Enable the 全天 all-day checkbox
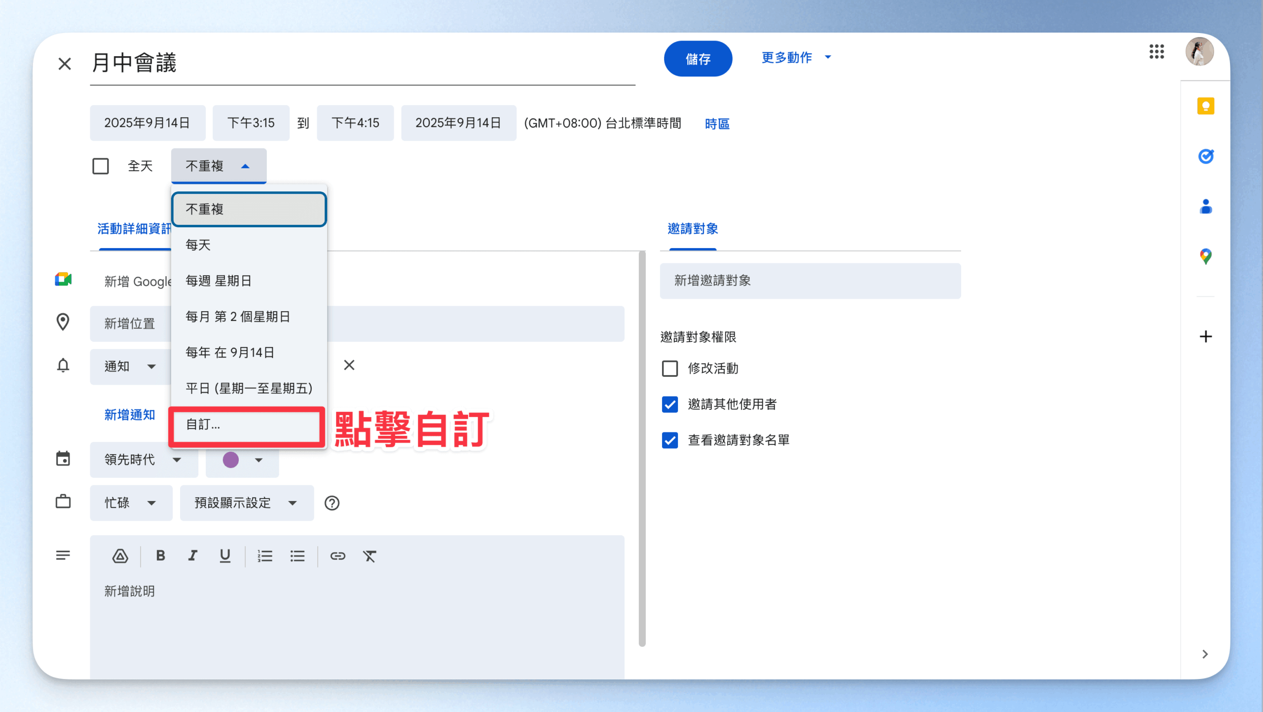Screen dimensions: 1263x712 (x=101, y=166)
